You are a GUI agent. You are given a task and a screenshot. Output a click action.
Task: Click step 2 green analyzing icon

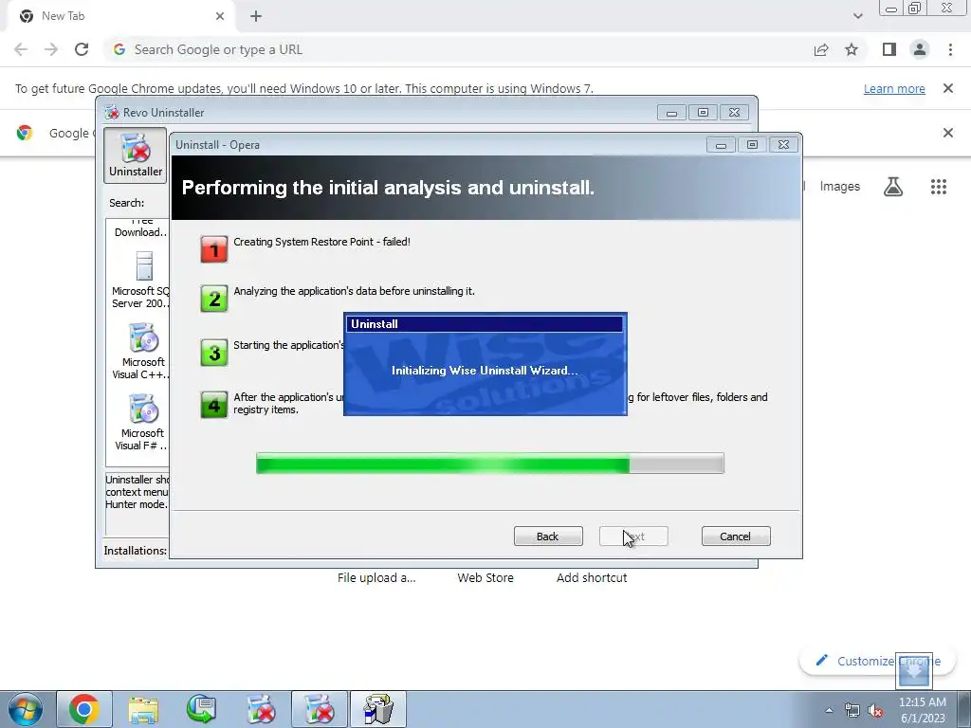(x=214, y=299)
